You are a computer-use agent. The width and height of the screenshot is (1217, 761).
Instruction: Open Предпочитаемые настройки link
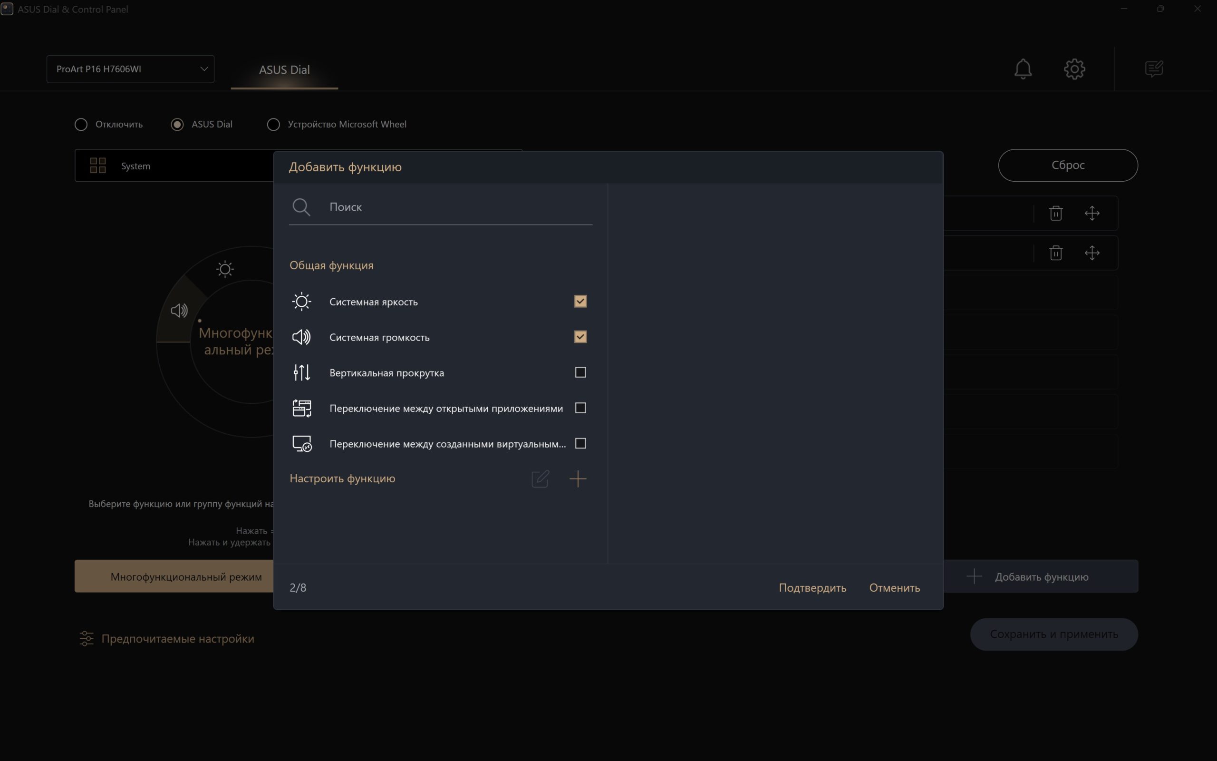(x=177, y=638)
